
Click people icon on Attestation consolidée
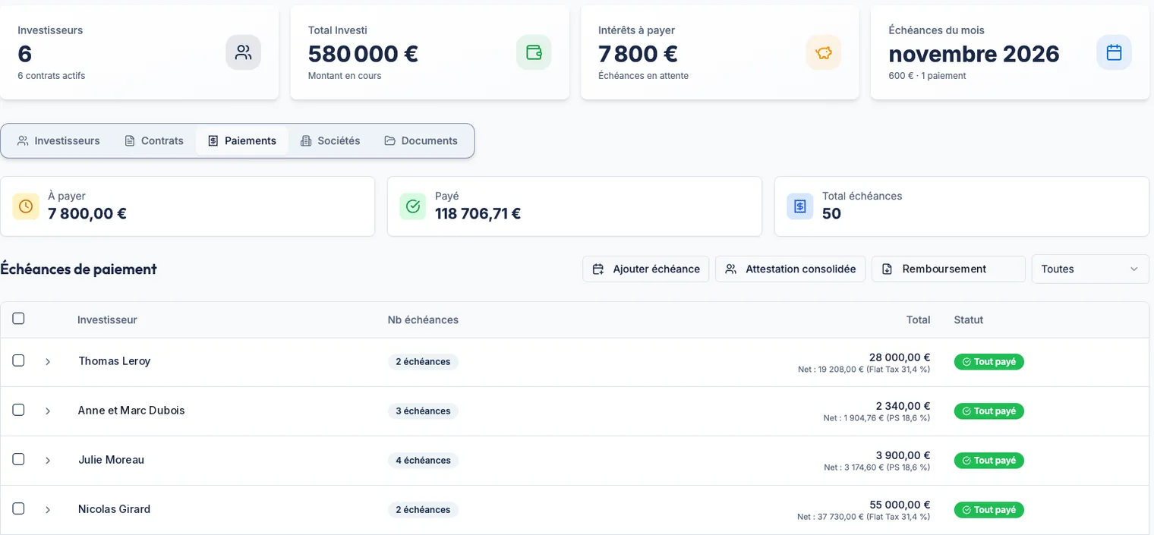(731, 269)
